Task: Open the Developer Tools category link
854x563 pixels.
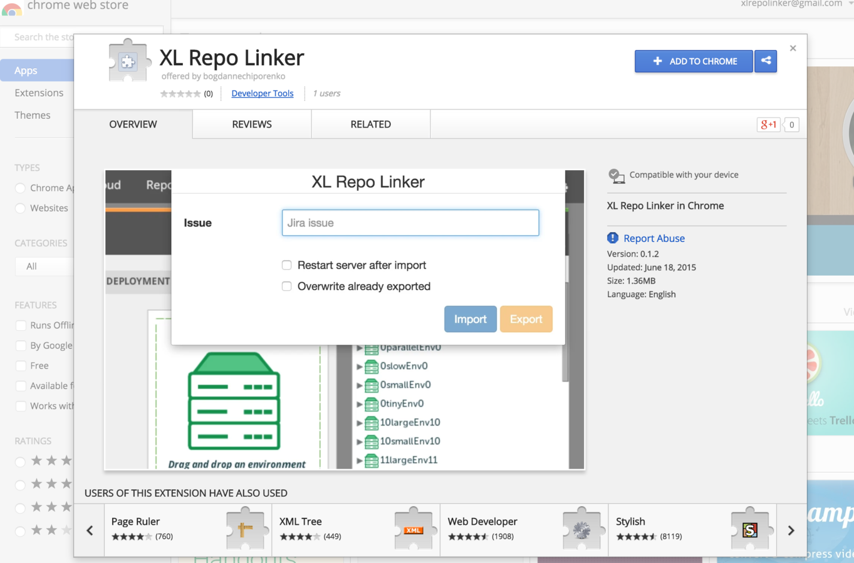Action: [263, 93]
